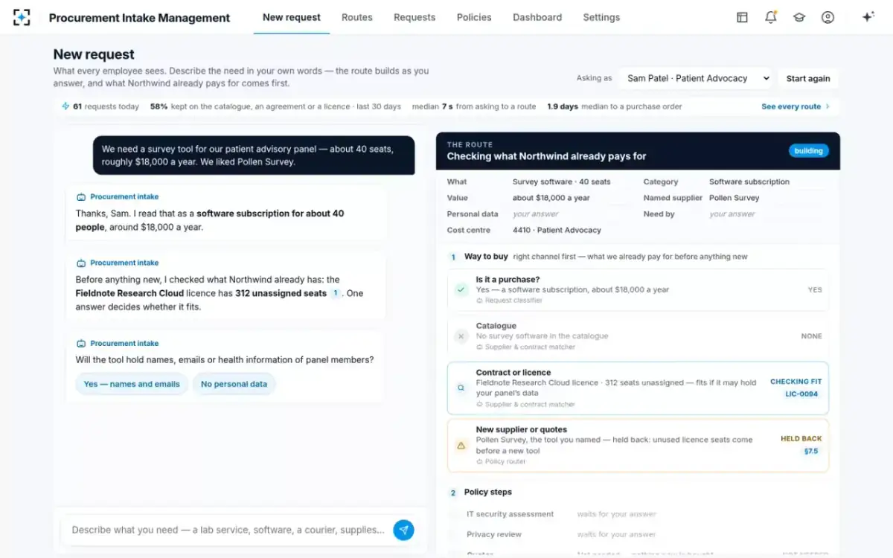Open notifications bell icon
The width and height of the screenshot is (893, 558).
(771, 17)
